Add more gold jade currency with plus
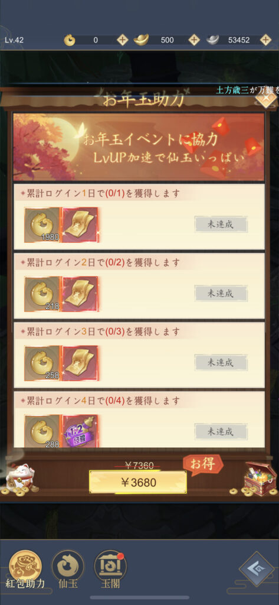 click(122, 40)
